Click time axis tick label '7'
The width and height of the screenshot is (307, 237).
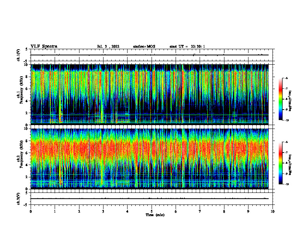click(200, 211)
